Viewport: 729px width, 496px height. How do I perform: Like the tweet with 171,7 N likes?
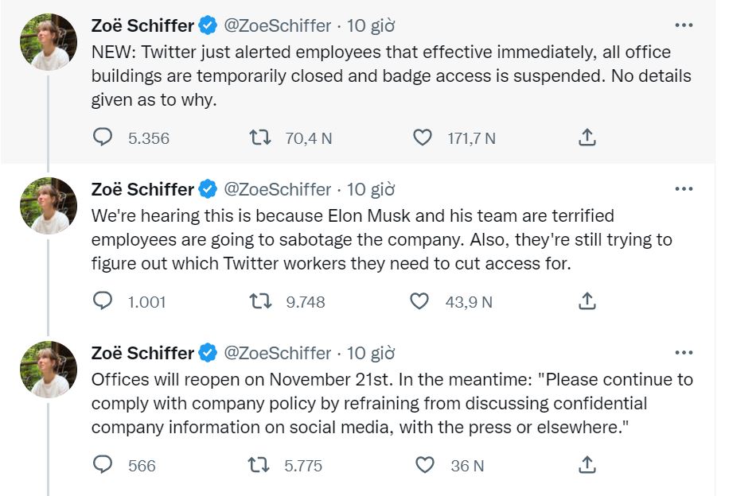pyautogui.click(x=423, y=138)
